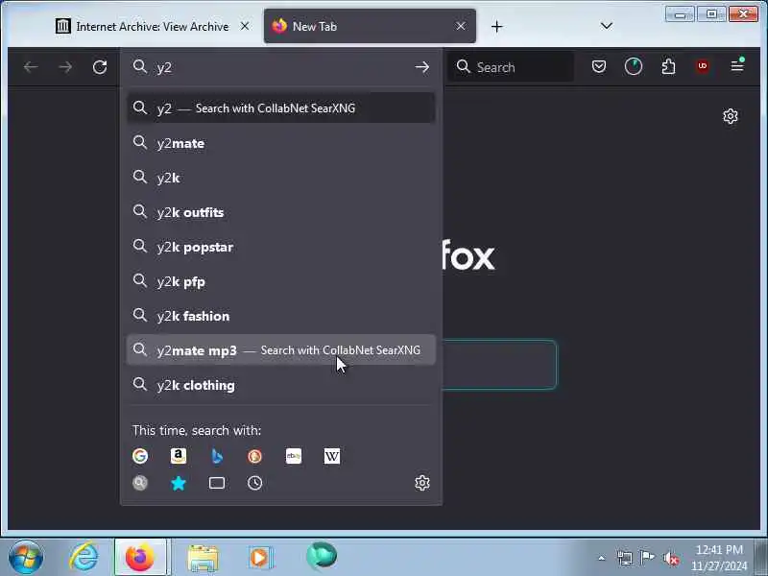Click into the address bar containing y2
The image size is (768, 576).
(x=281, y=67)
